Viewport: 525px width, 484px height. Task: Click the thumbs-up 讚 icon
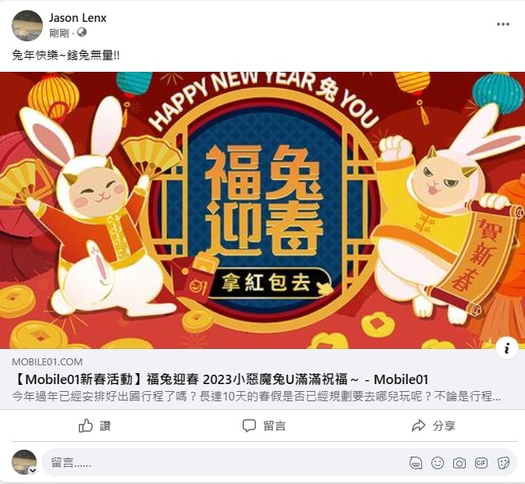tap(86, 425)
